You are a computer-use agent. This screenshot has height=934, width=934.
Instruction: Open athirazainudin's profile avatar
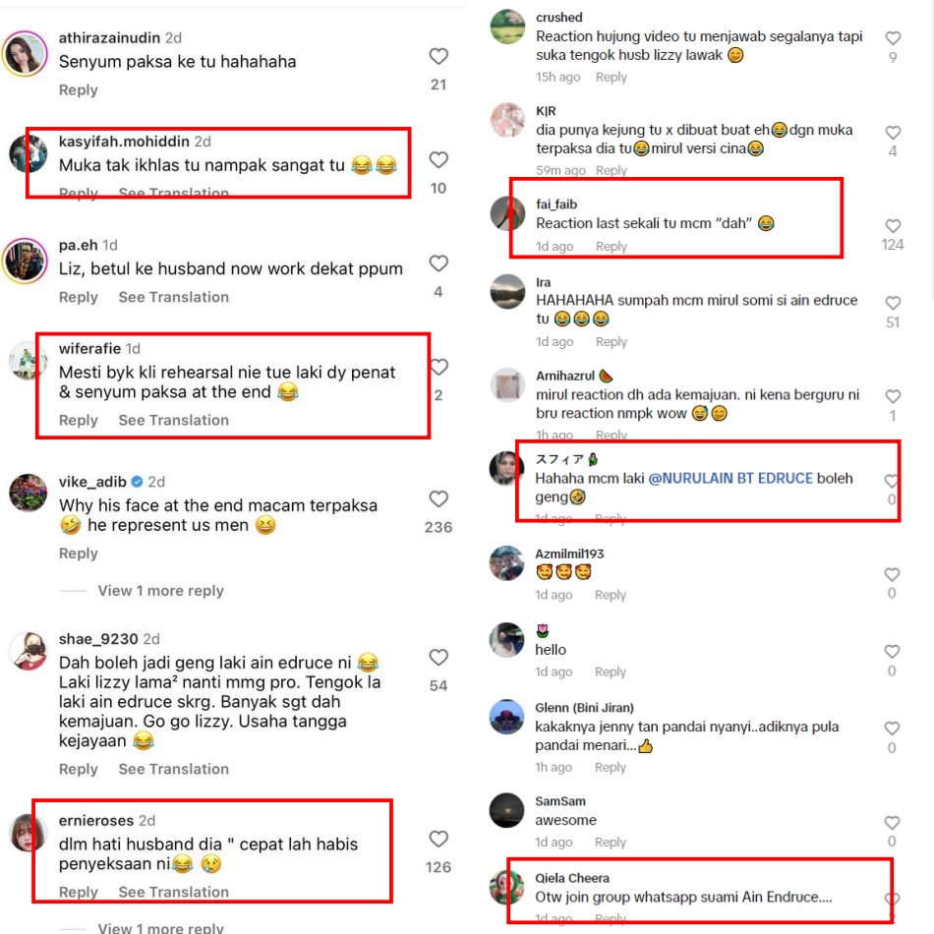point(25,54)
